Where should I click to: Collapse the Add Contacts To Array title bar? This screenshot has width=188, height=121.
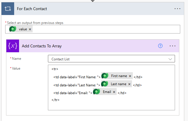click(42, 46)
